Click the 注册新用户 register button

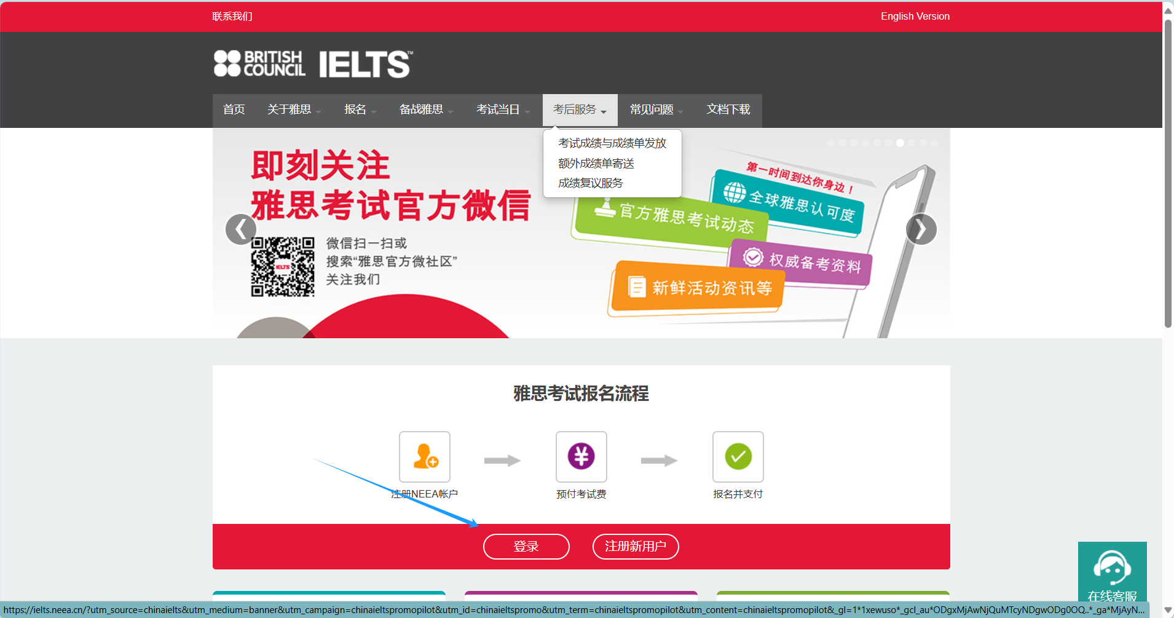click(636, 547)
